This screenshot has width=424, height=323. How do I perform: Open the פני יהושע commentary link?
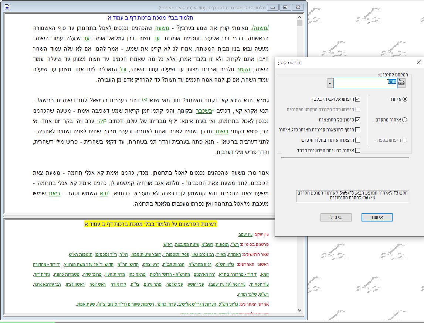click(196, 284)
